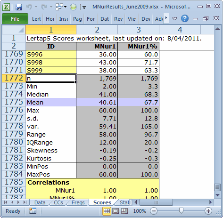Minimize the workbook window in ribbon row
Screen dimensions: 223x218
click(195, 19)
